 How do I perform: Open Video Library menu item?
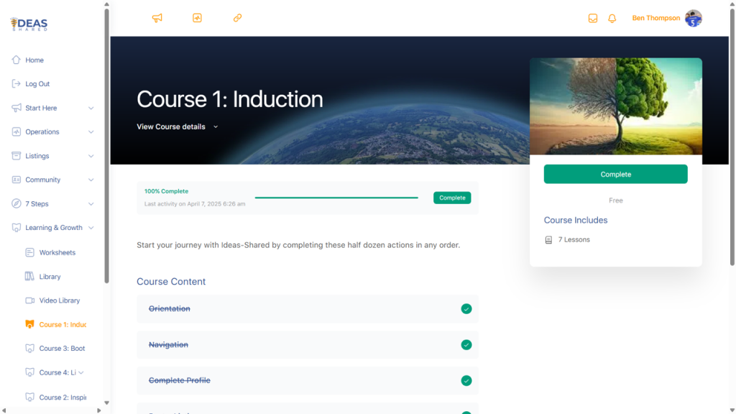coord(60,300)
